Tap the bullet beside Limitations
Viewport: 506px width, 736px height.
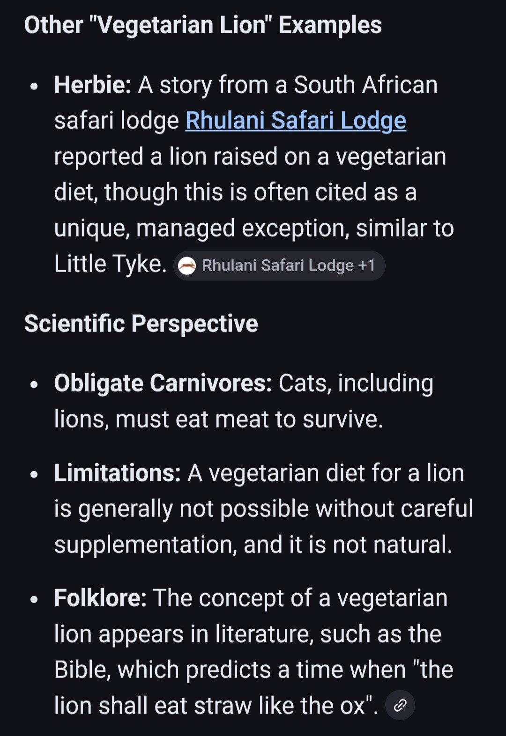tap(34, 474)
